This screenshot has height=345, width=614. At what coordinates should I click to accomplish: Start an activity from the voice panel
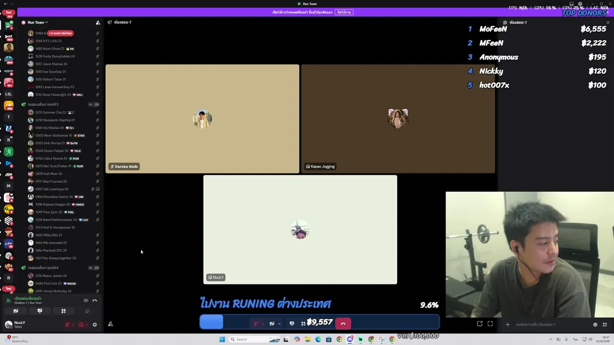point(63,311)
